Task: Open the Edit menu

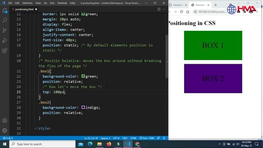Action: pyautogui.click(x=17, y=3)
